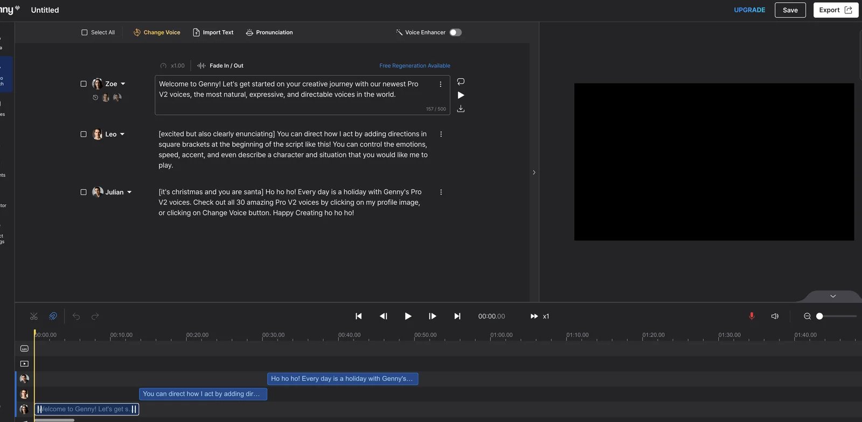
Task: Play the timeline from transport controls
Action: pyautogui.click(x=408, y=316)
